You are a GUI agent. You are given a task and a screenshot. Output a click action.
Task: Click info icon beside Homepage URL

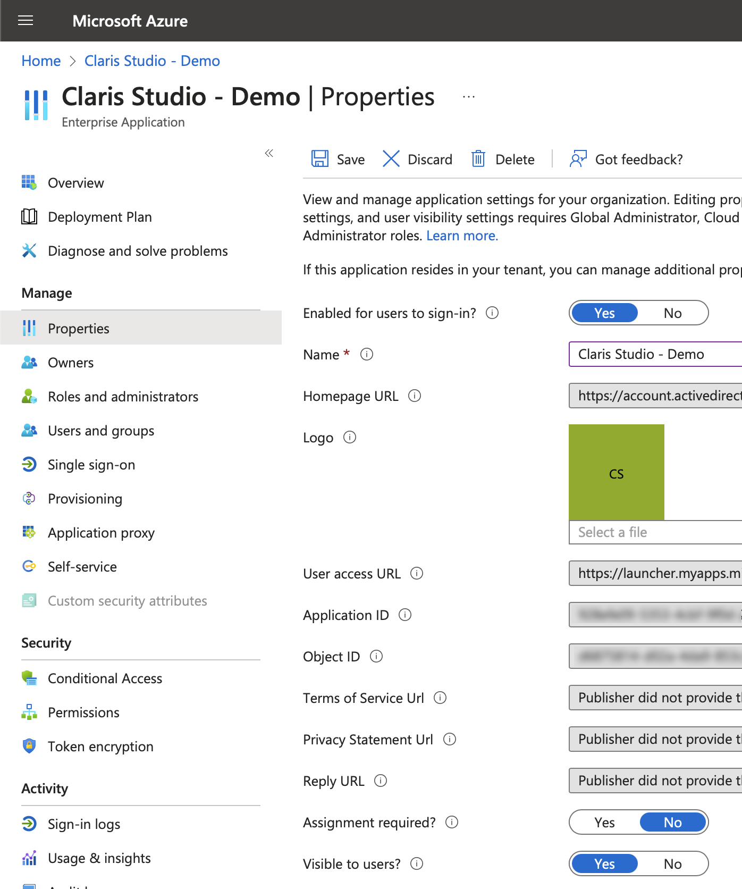coord(415,396)
